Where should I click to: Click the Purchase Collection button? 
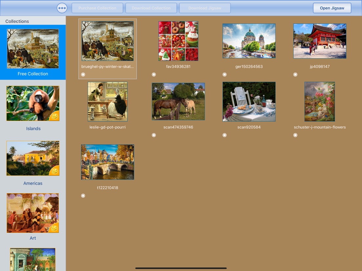[x=97, y=8]
